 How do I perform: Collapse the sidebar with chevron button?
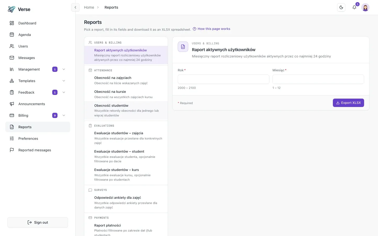(x=75, y=7)
